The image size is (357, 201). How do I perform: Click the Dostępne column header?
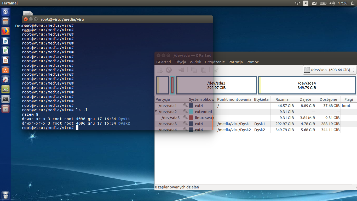point(329,99)
